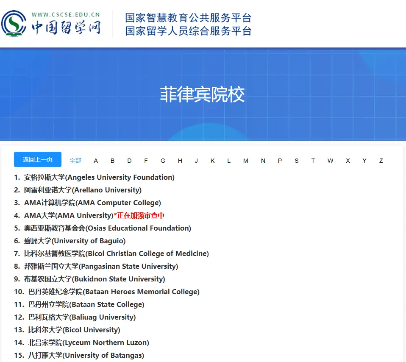This screenshot has height=362, width=406.
Task: Select Lyceum Northern Luzon entry
Action: [x=89, y=343]
